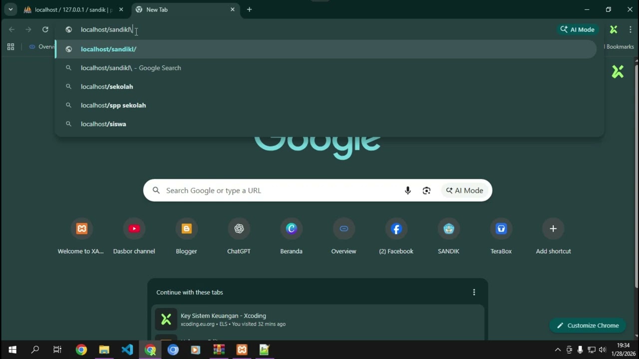Select the localhost/spp sekolah suggestion
The width and height of the screenshot is (639, 359).
click(x=325, y=105)
